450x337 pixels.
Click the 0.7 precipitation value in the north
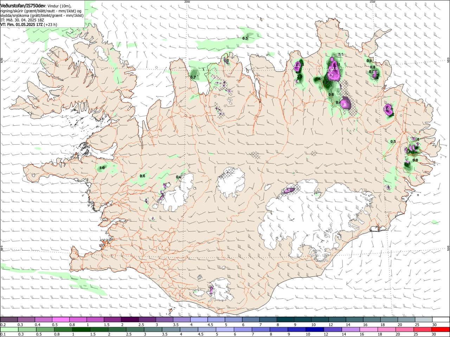[193, 77]
